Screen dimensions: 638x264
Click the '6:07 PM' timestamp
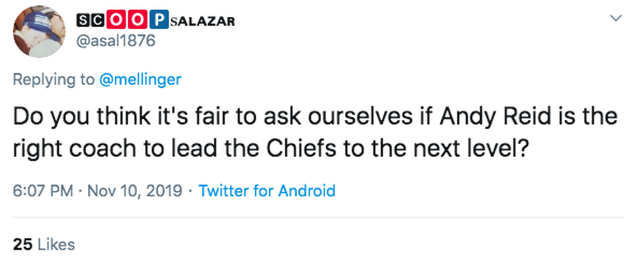pos(42,191)
